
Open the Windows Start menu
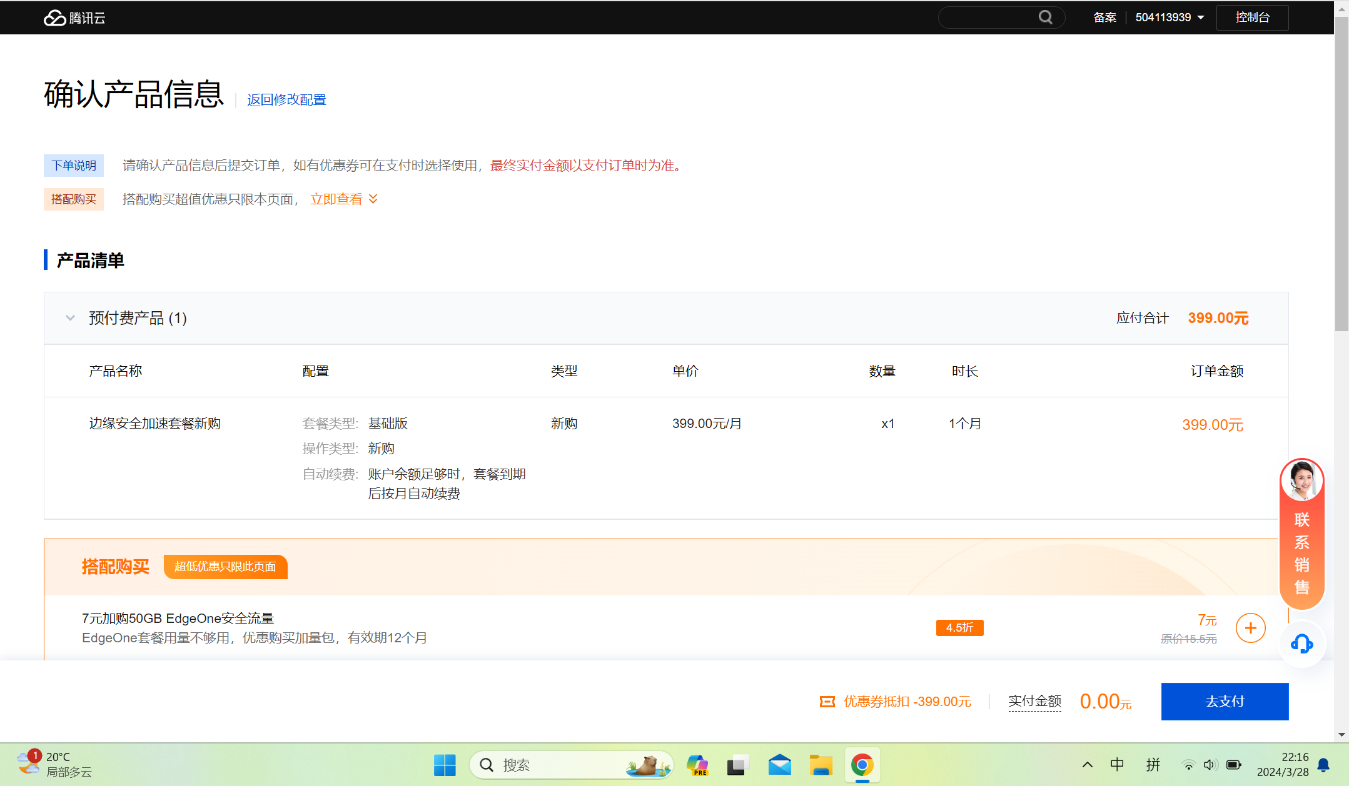445,765
